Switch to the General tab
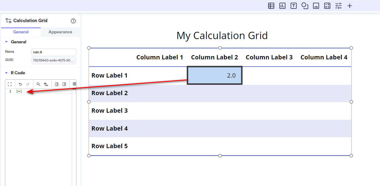 pos(21,32)
